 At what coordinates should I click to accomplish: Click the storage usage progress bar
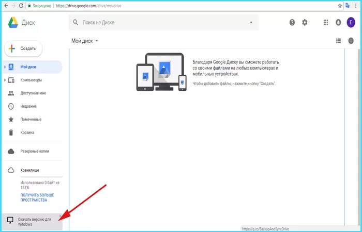pos(41,177)
